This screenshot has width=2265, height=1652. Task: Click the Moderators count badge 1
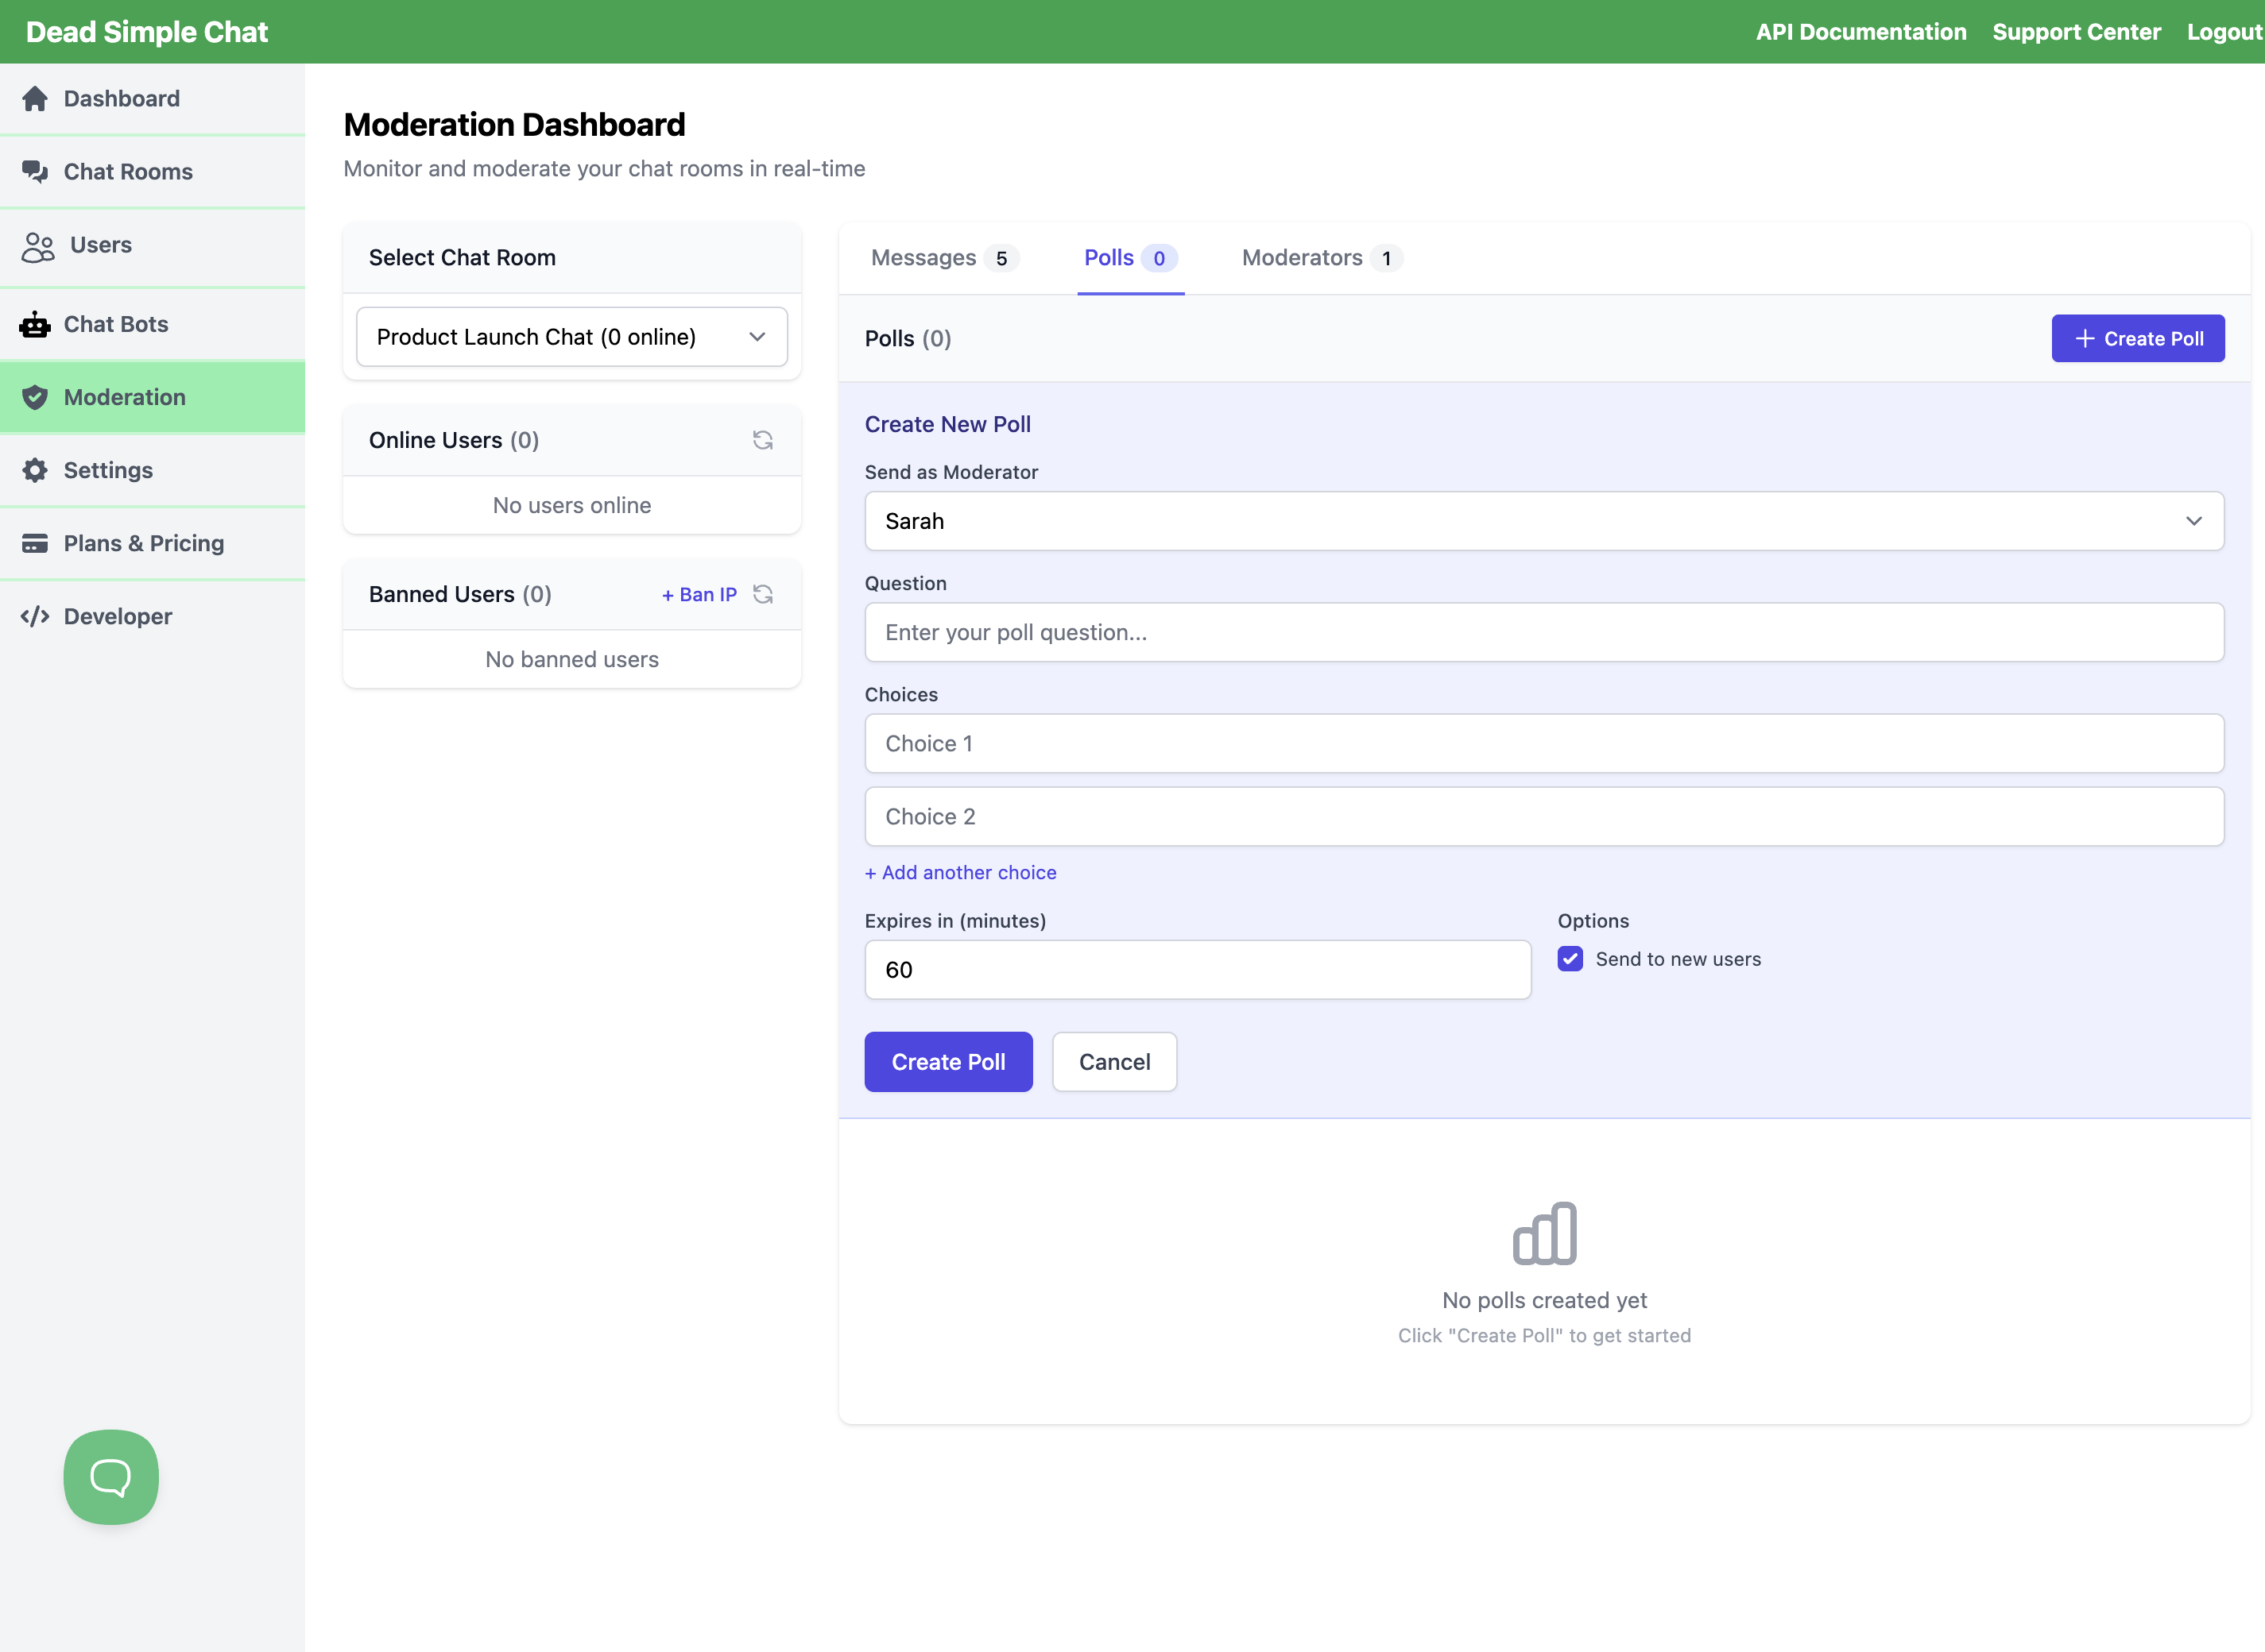coord(1387,258)
